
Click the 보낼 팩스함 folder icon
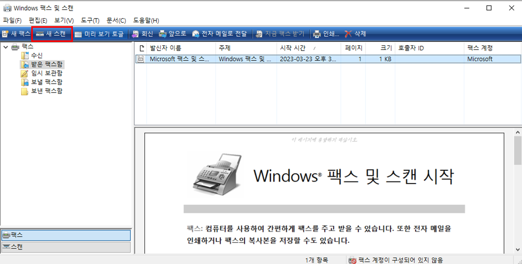[x=25, y=82]
